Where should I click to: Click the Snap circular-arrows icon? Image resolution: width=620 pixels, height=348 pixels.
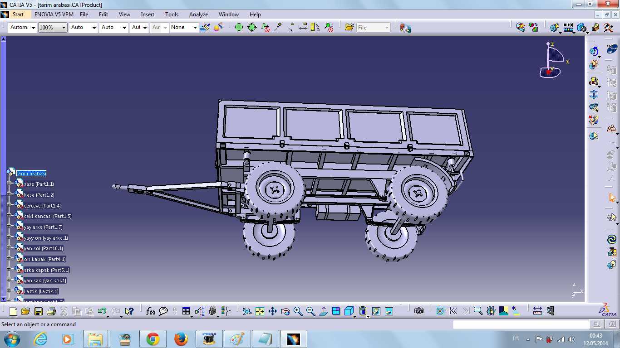[252, 28]
